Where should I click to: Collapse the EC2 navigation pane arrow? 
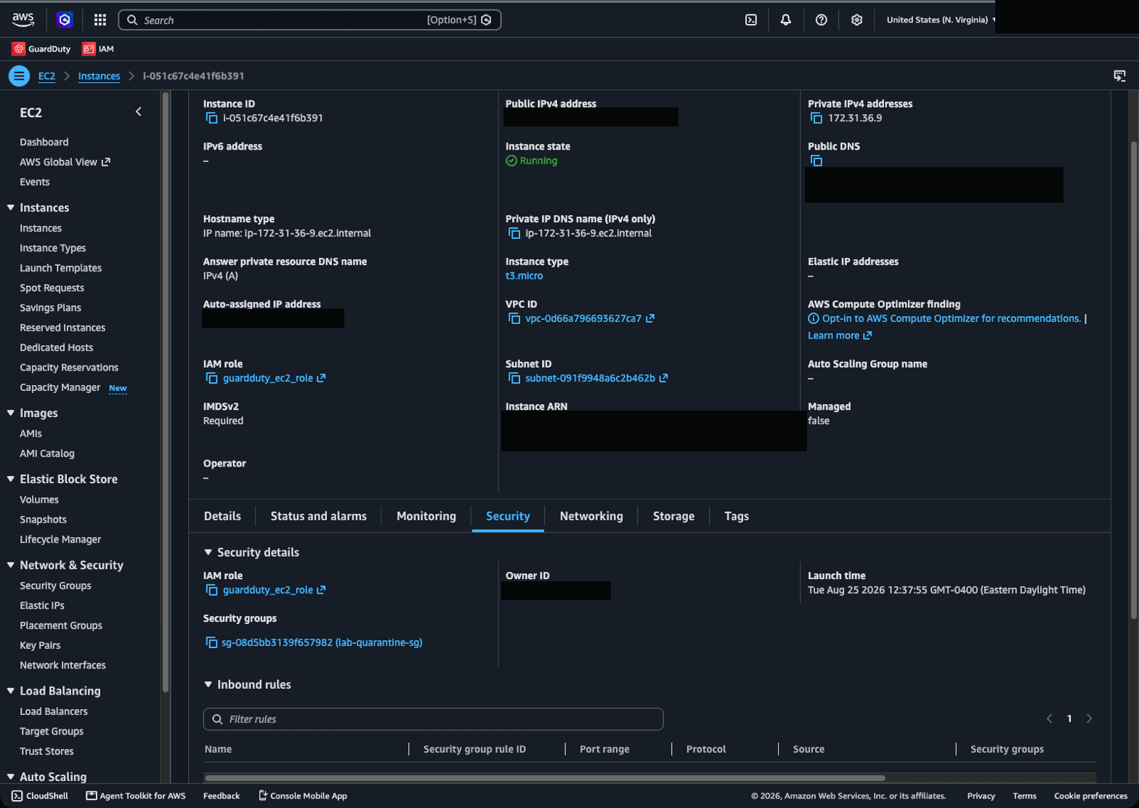pos(139,112)
